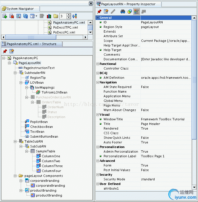198x202 pixels.
Task: Click the bar chart icon in navigator toolbar
Action: 49,16
